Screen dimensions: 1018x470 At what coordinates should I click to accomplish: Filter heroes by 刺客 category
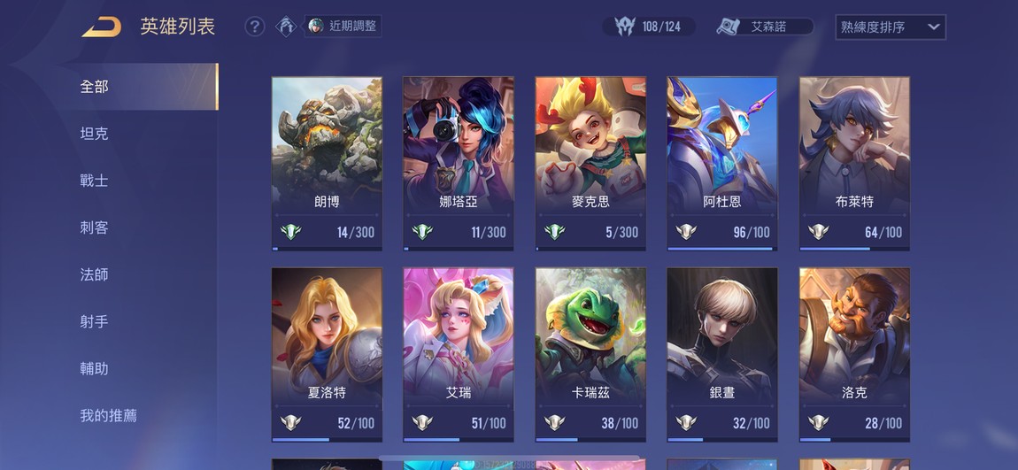click(x=94, y=227)
